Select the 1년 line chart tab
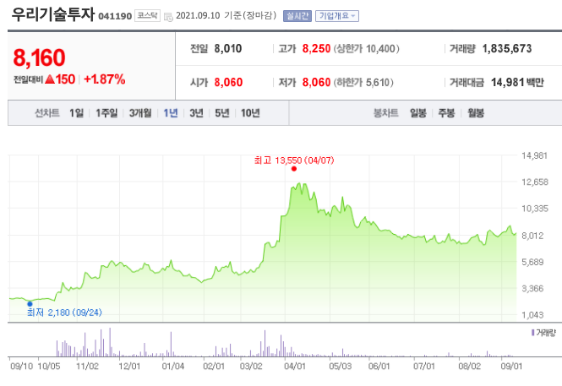 [171, 113]
